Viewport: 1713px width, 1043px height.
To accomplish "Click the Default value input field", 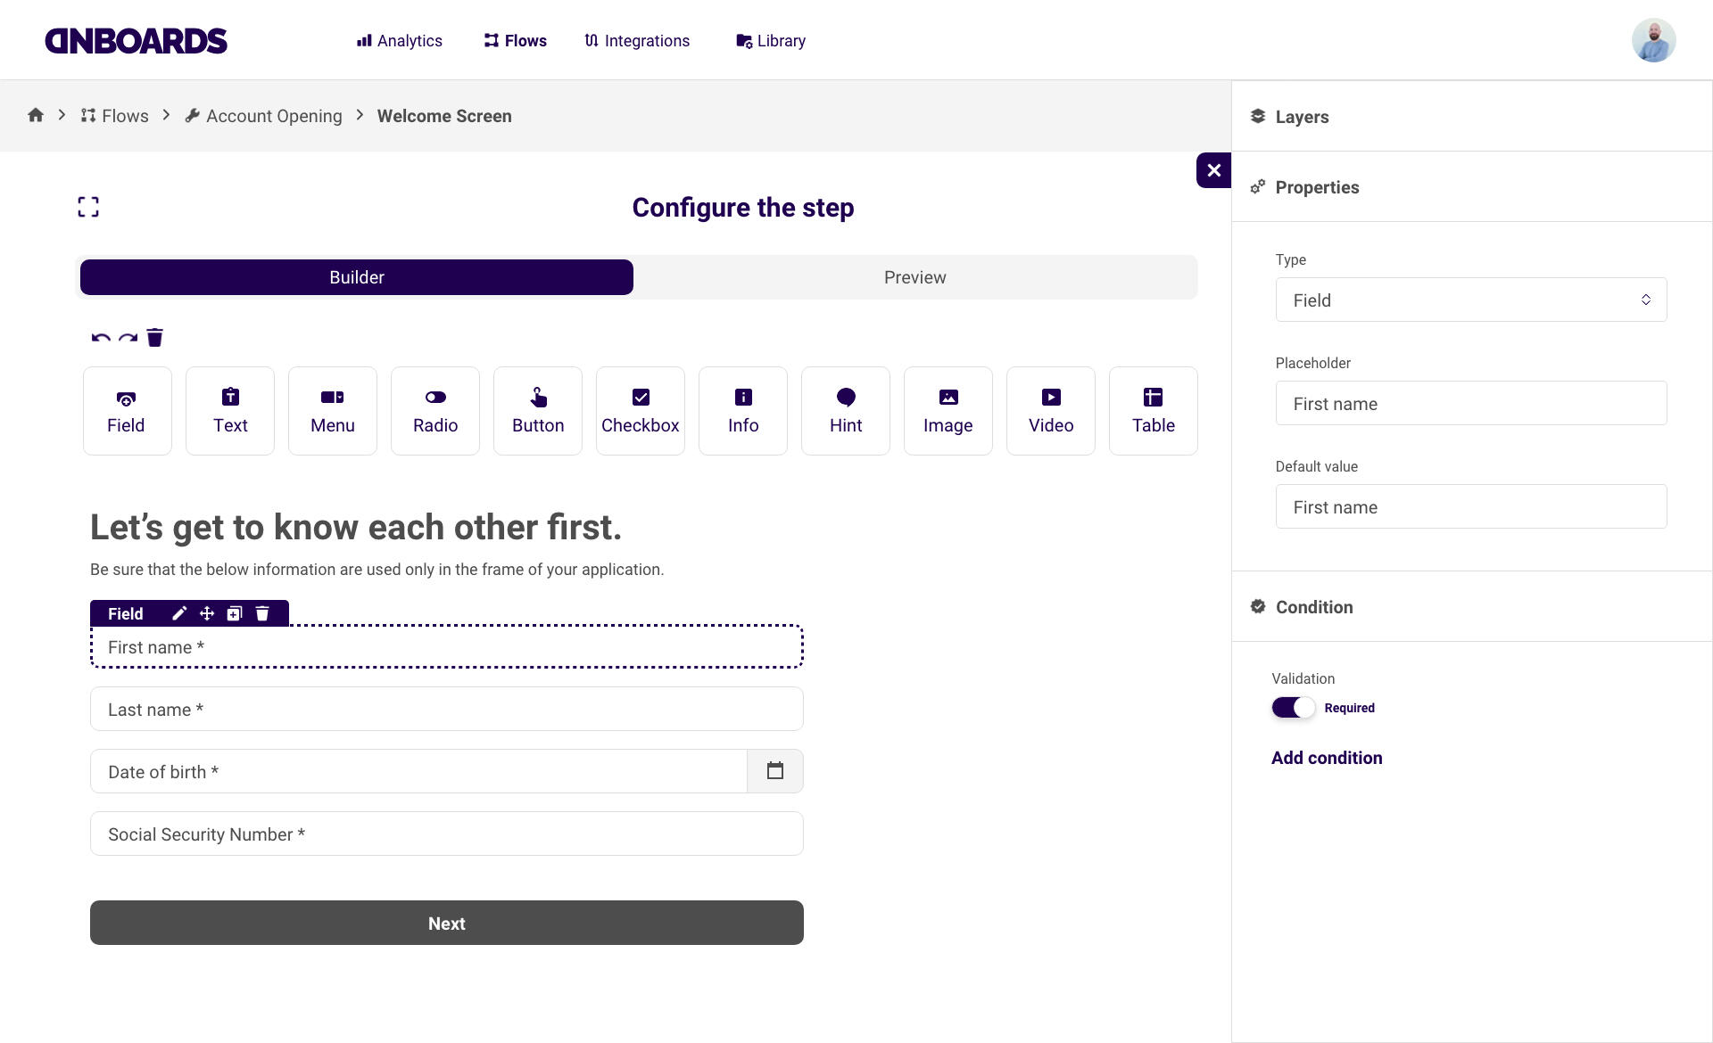I will coord(1470,507).
